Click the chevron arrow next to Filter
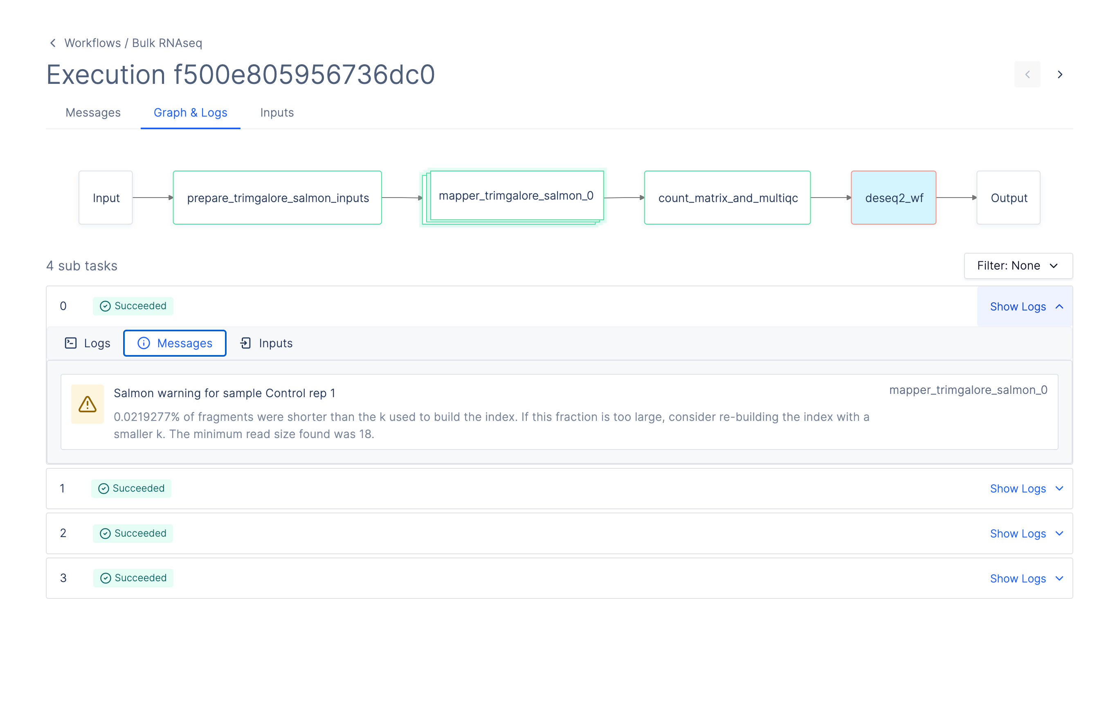The height and width of the screenshot is (706, 1115). (1054, 266)
